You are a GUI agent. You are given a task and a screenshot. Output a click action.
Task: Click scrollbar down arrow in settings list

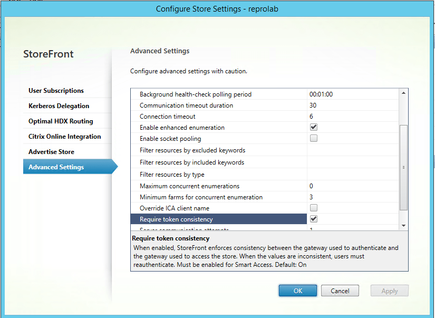click(403, 226)
